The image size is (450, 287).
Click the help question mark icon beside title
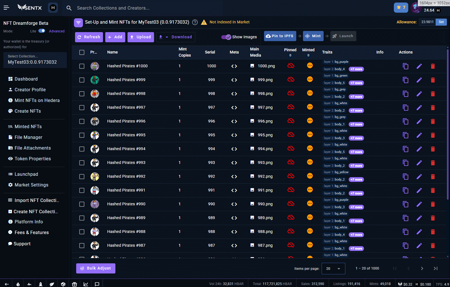tap(195, 22)
